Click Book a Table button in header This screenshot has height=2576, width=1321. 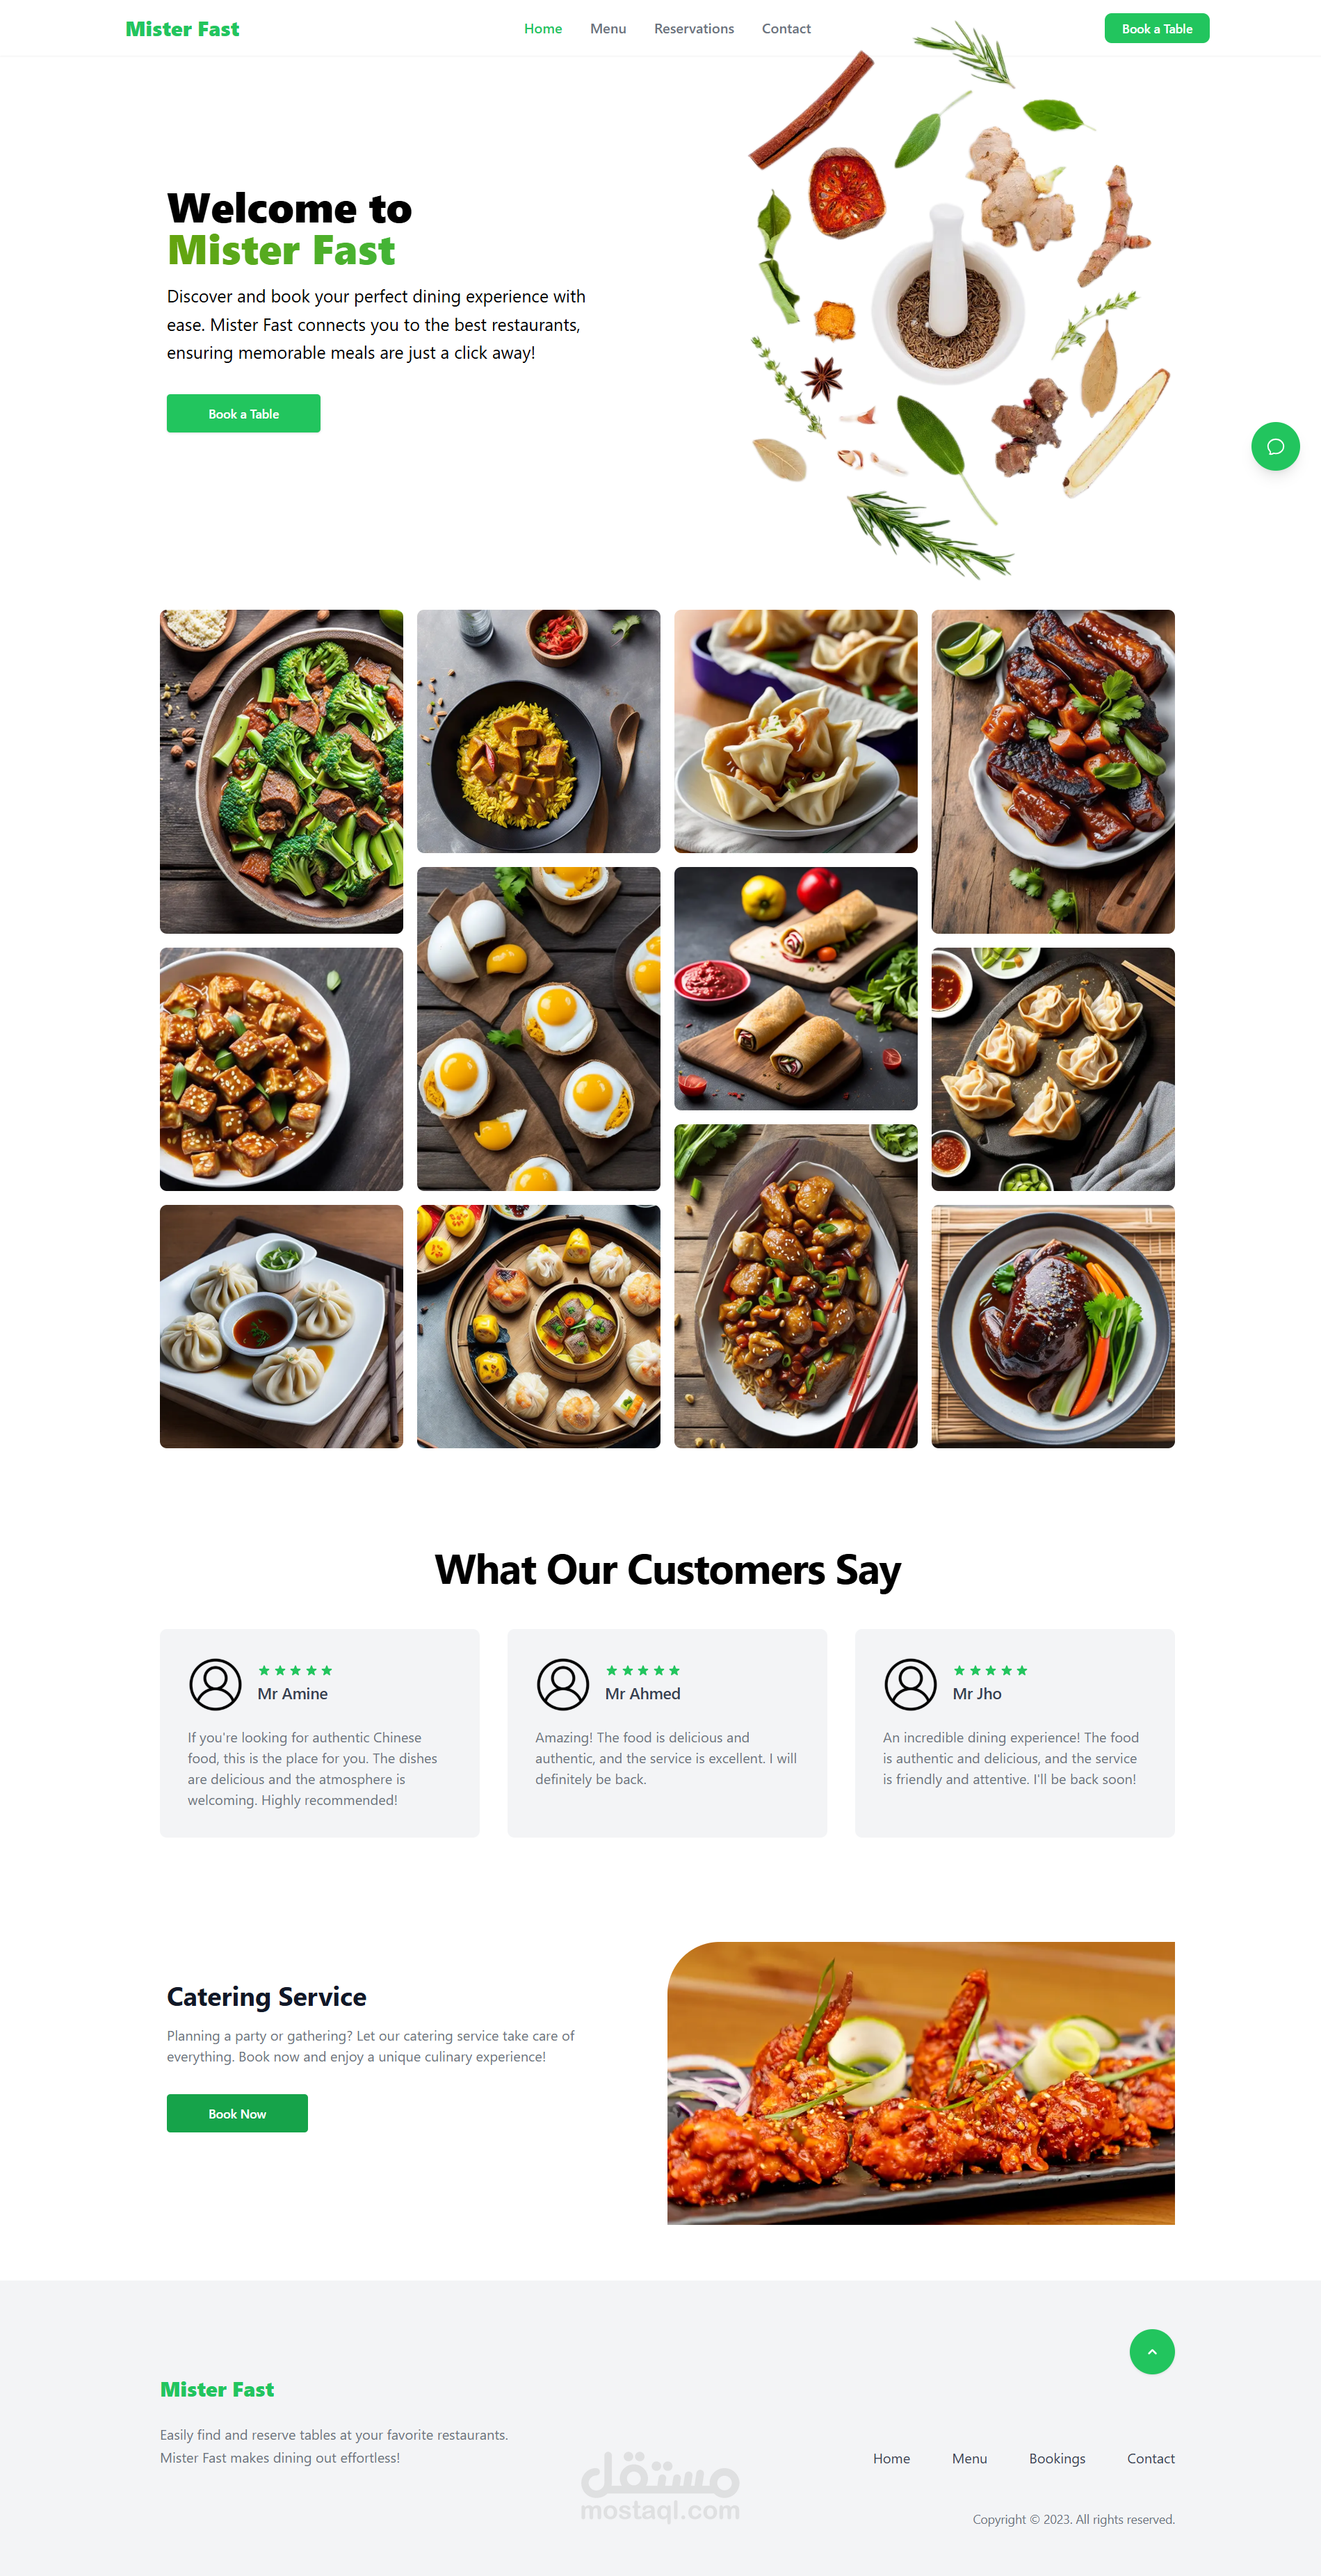[x=1157, y=28]
